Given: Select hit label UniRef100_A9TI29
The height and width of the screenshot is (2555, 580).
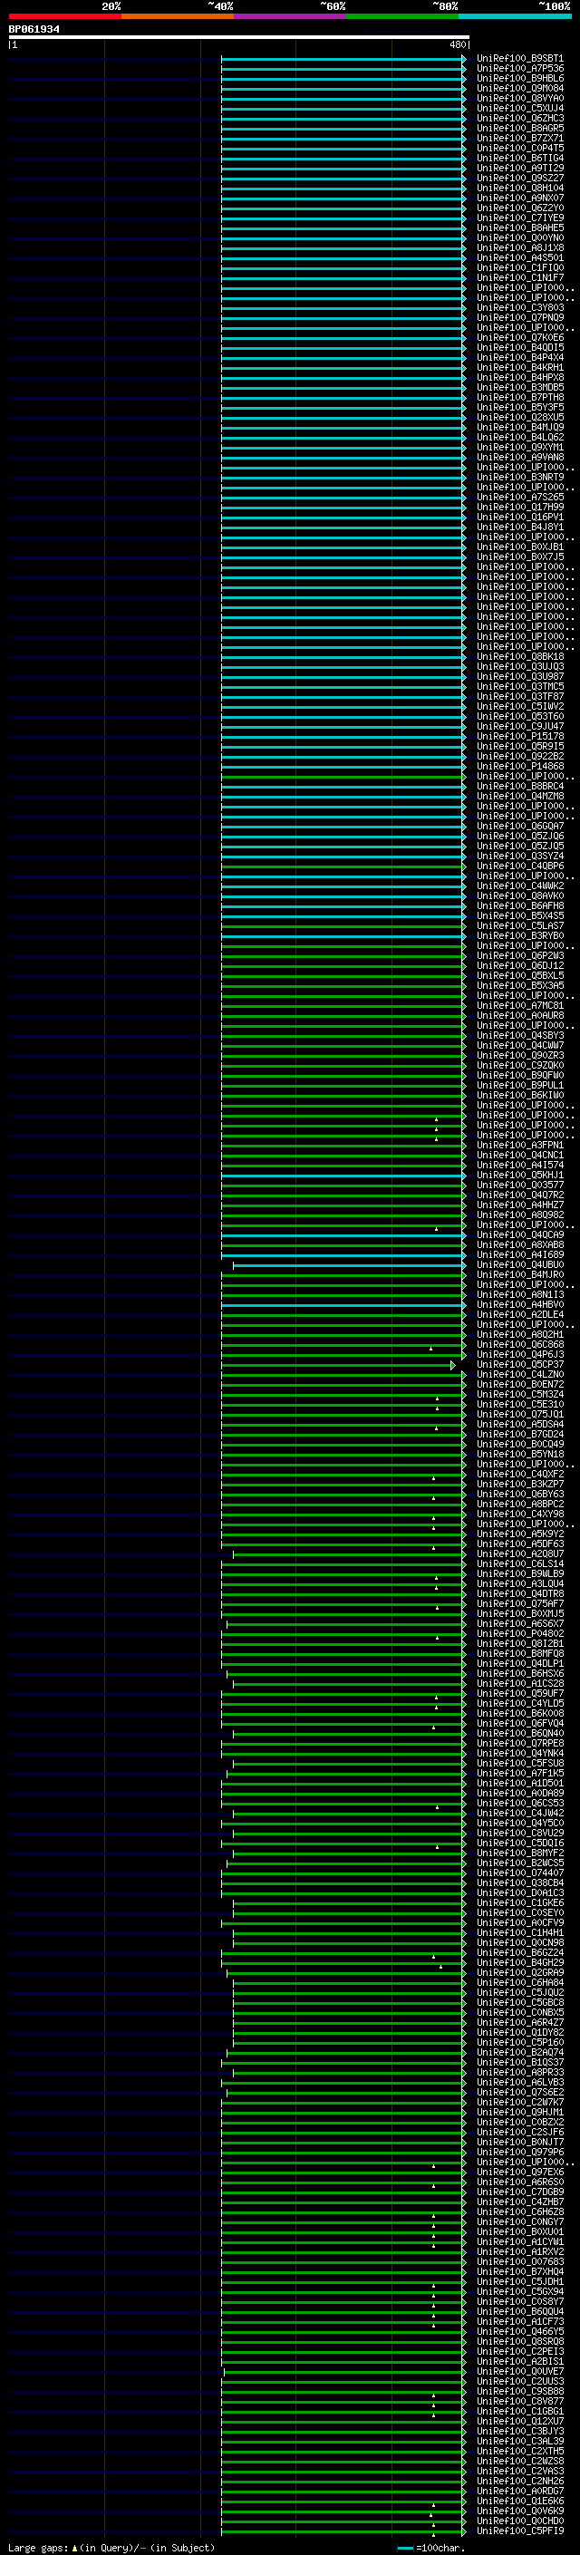Looking at the screenshot, I should pos(519,168).
